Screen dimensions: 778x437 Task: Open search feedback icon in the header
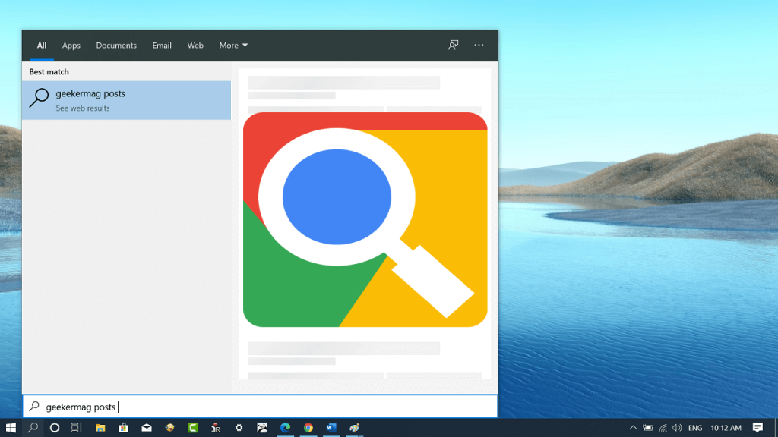(453, 45)
